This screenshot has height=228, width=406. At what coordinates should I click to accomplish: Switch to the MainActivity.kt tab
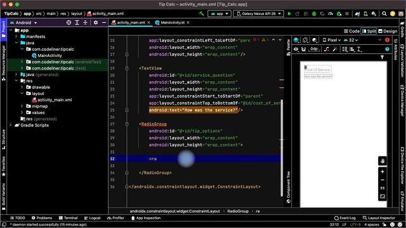pyautogui.click(x=173, y=23)
